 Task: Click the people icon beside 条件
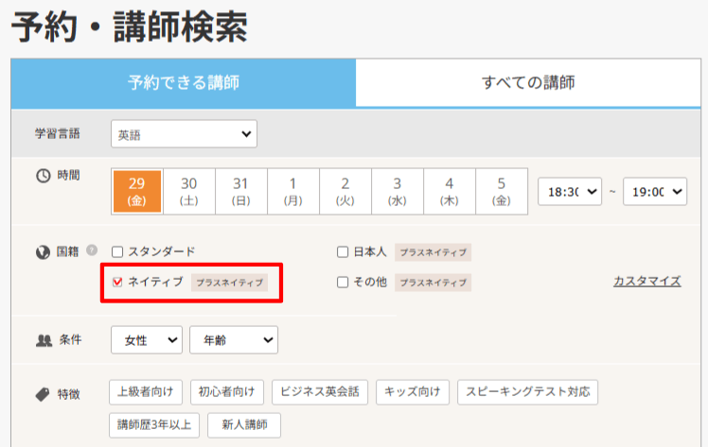point(43,340)
